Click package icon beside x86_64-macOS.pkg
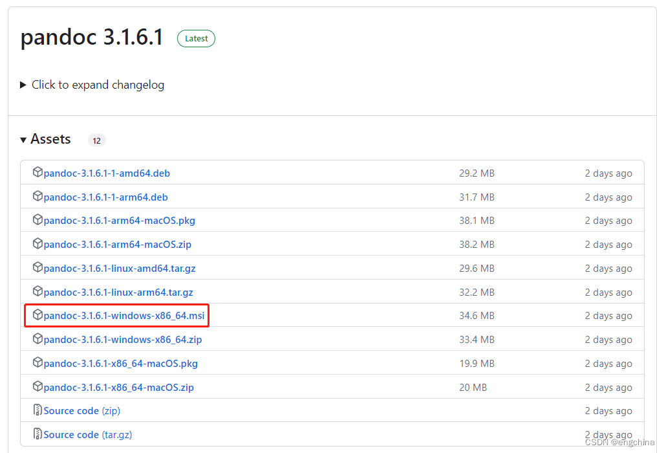Screen dimensions: 664x453 tap(37, 362)
